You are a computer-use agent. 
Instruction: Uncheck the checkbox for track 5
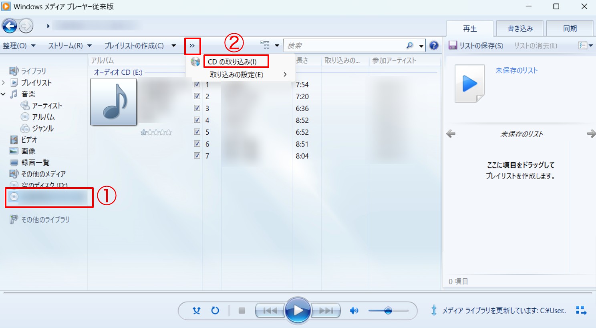[x=197, y=132]
